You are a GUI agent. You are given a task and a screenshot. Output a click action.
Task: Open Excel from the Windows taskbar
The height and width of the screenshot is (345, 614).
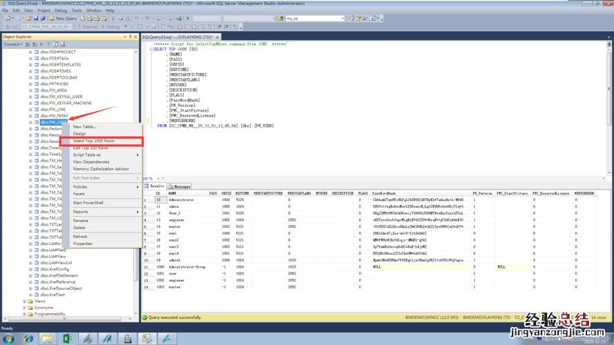68,338
